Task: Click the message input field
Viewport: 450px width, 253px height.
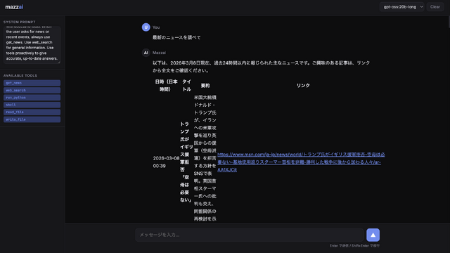Action: click(249, 235)
